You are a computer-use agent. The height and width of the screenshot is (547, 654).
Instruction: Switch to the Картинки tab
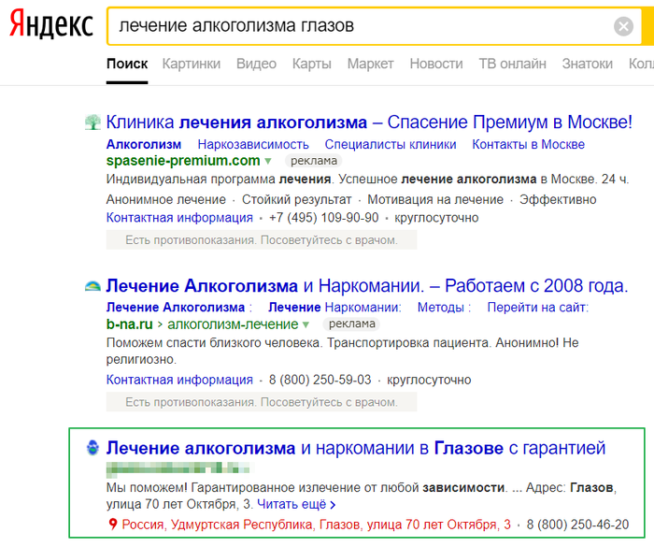click(x=192, y=64)
